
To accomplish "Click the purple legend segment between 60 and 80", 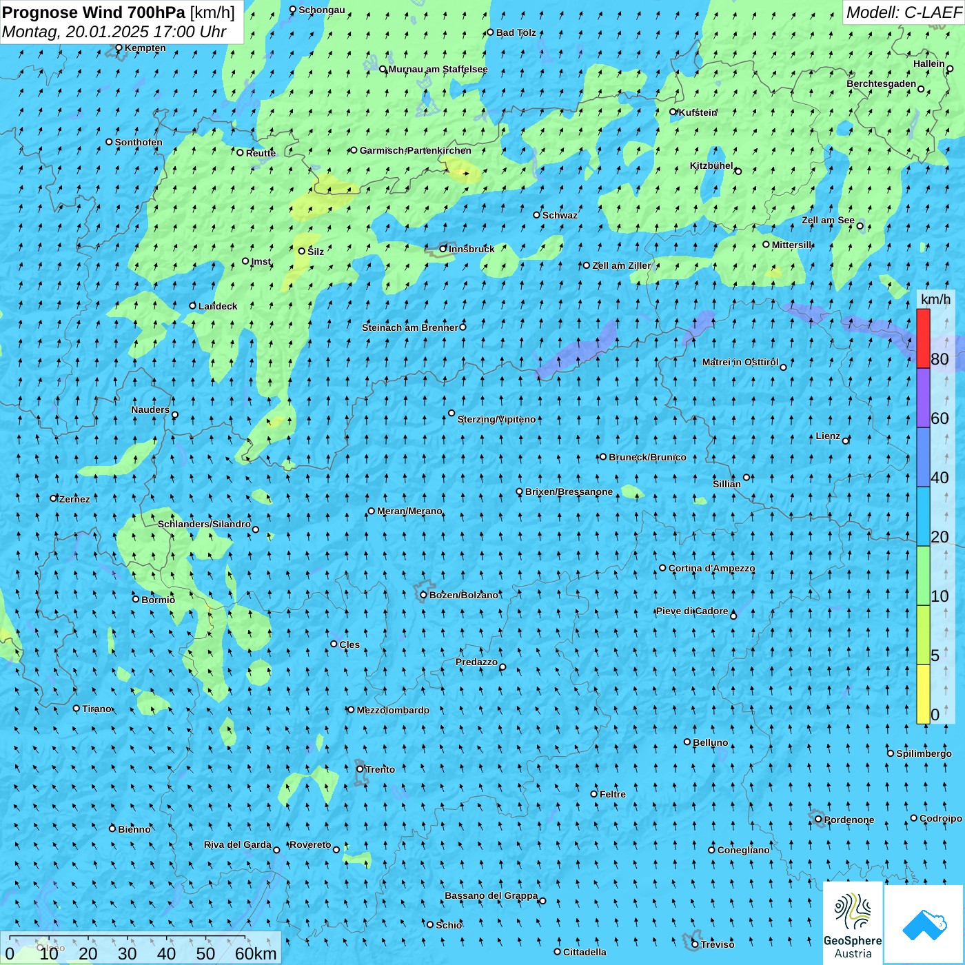I will [x=923, y=398].
